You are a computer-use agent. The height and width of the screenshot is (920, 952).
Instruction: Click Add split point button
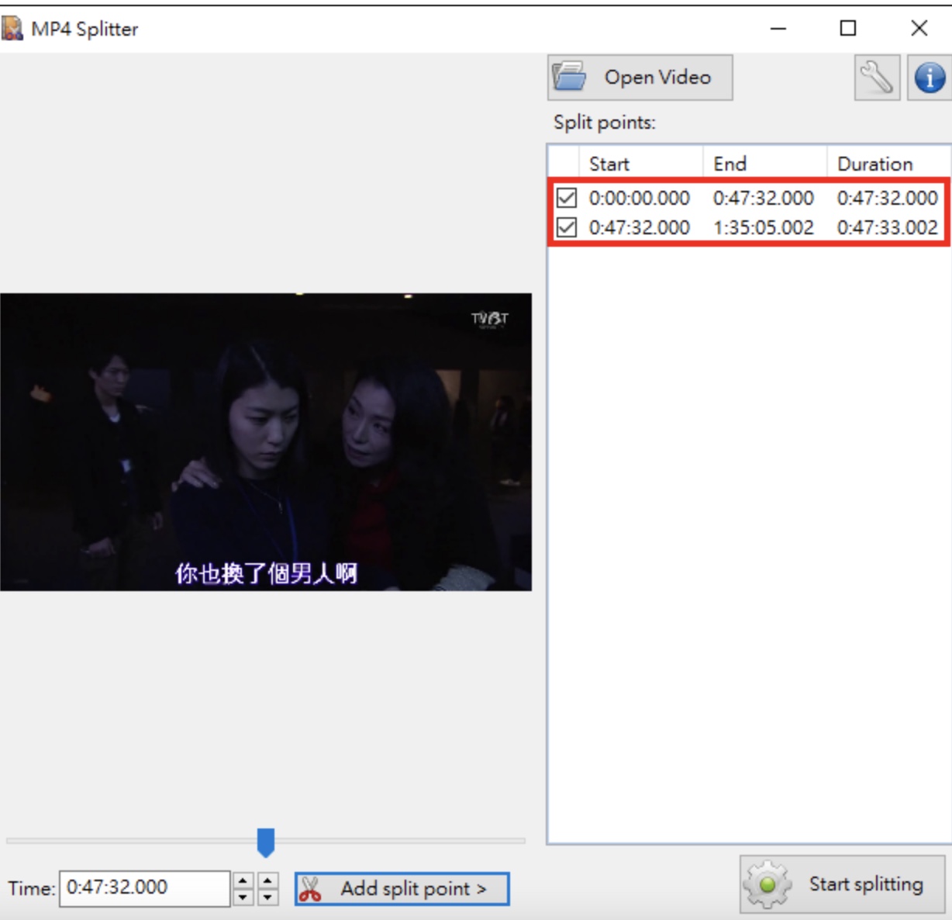coord(402,888)
